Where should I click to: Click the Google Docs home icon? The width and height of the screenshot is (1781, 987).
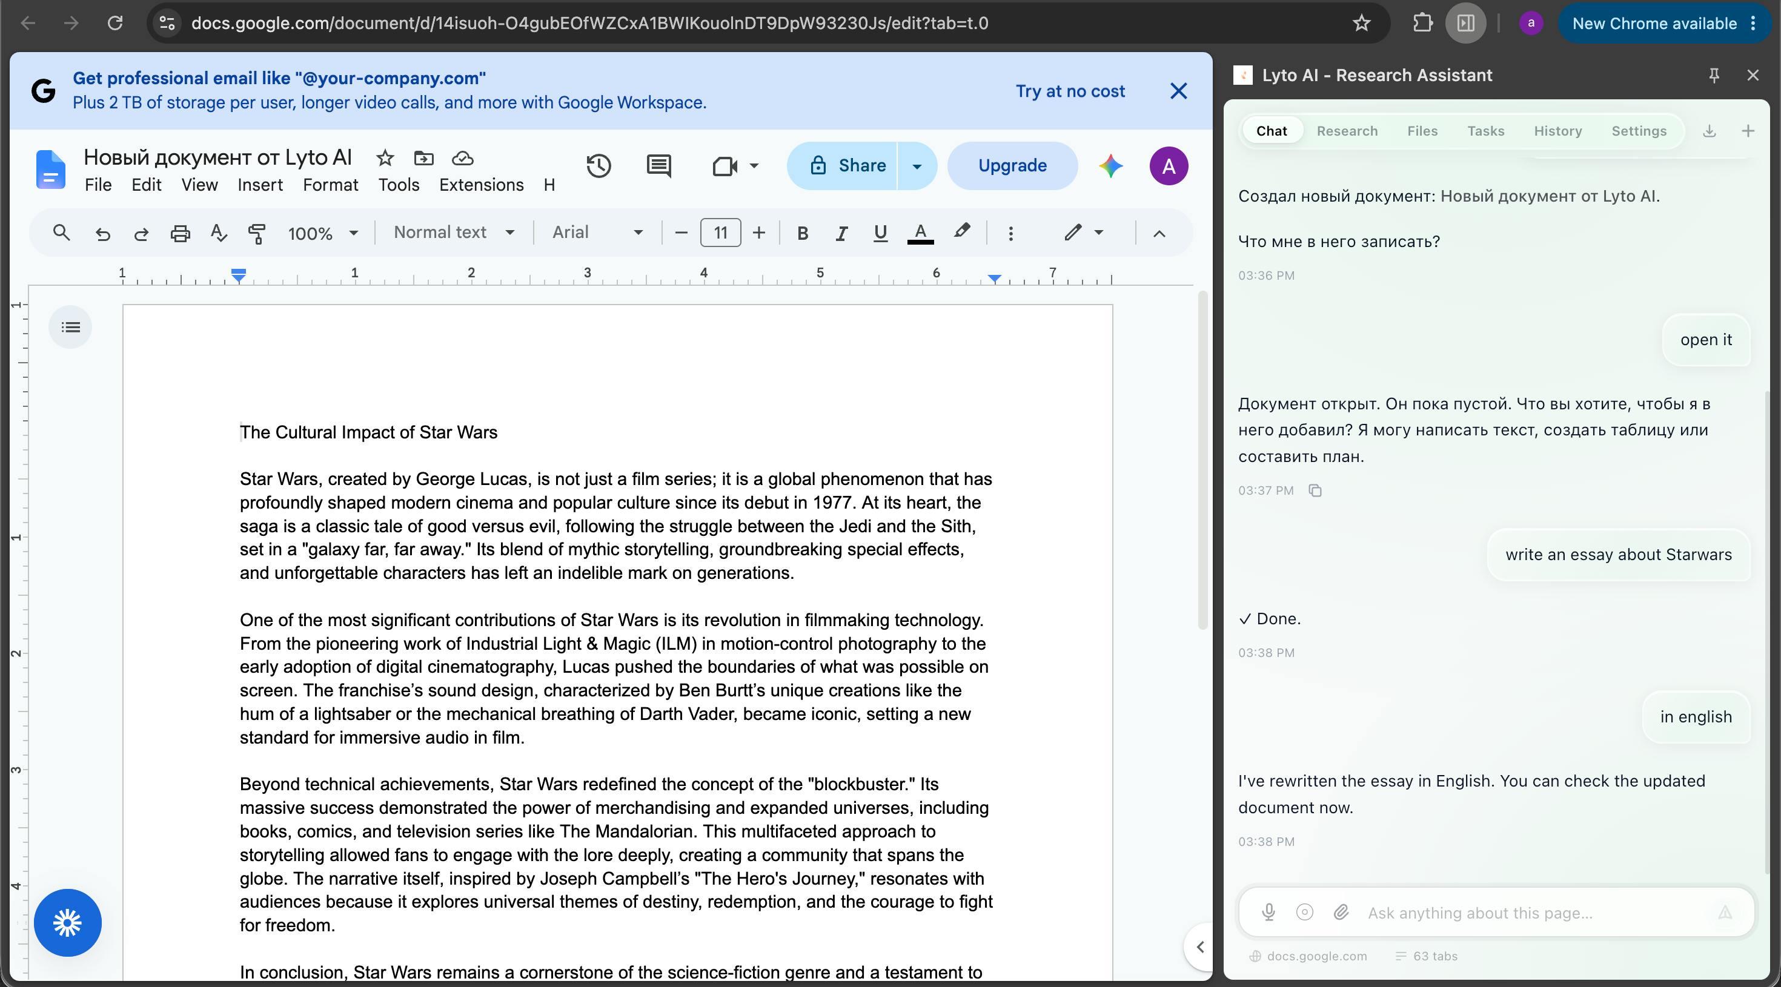point(50,170)
